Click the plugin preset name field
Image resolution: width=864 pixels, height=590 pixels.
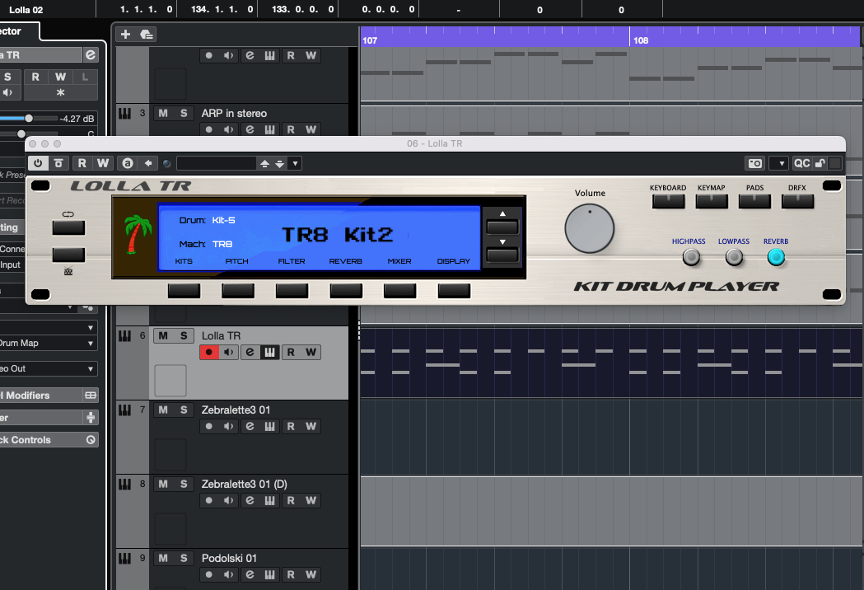click(217, 164)
